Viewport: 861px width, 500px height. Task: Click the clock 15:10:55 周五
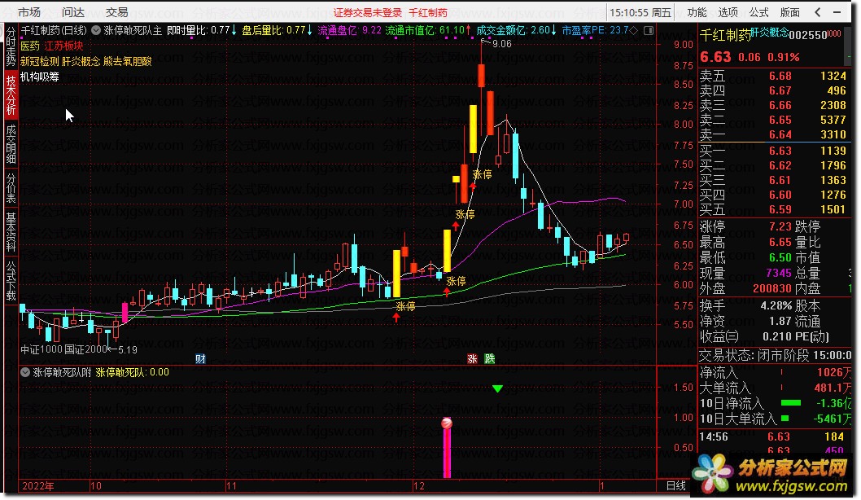coord(640,12)
